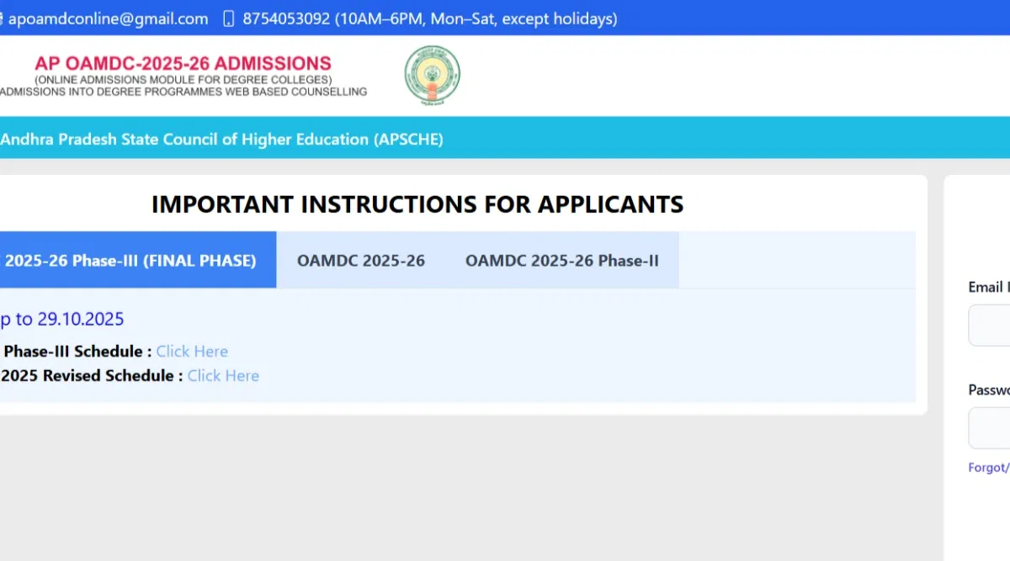Click the 29.10.2025 deadline text
This screenshot has width=1010, height=561.
[x=80, y=319]
